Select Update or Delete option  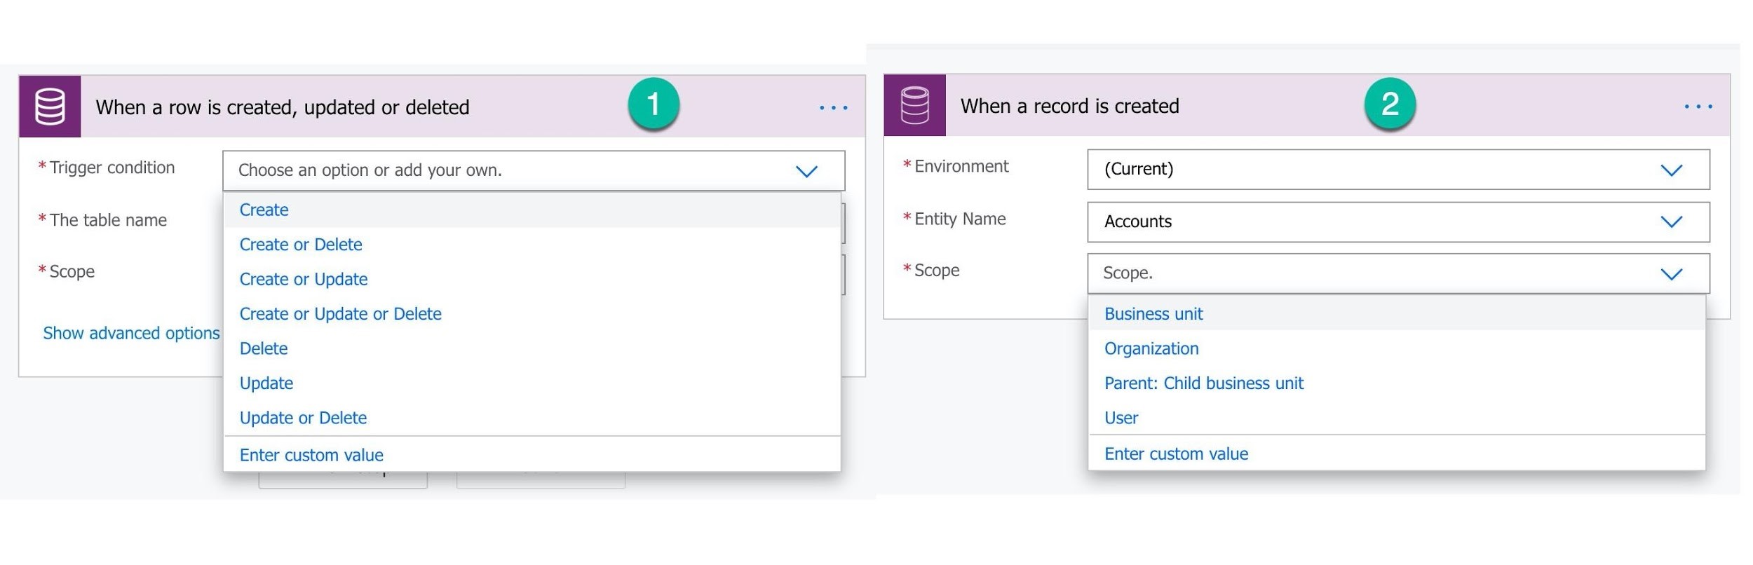click(x=532, y=418)
